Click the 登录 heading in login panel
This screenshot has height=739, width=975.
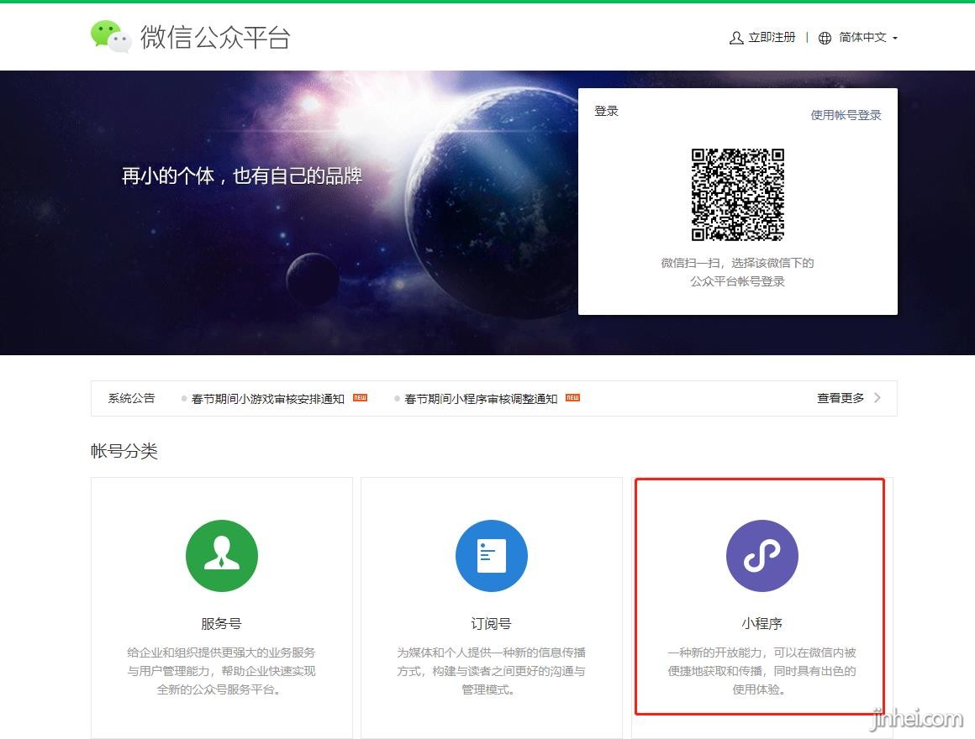tap(606, 111)
